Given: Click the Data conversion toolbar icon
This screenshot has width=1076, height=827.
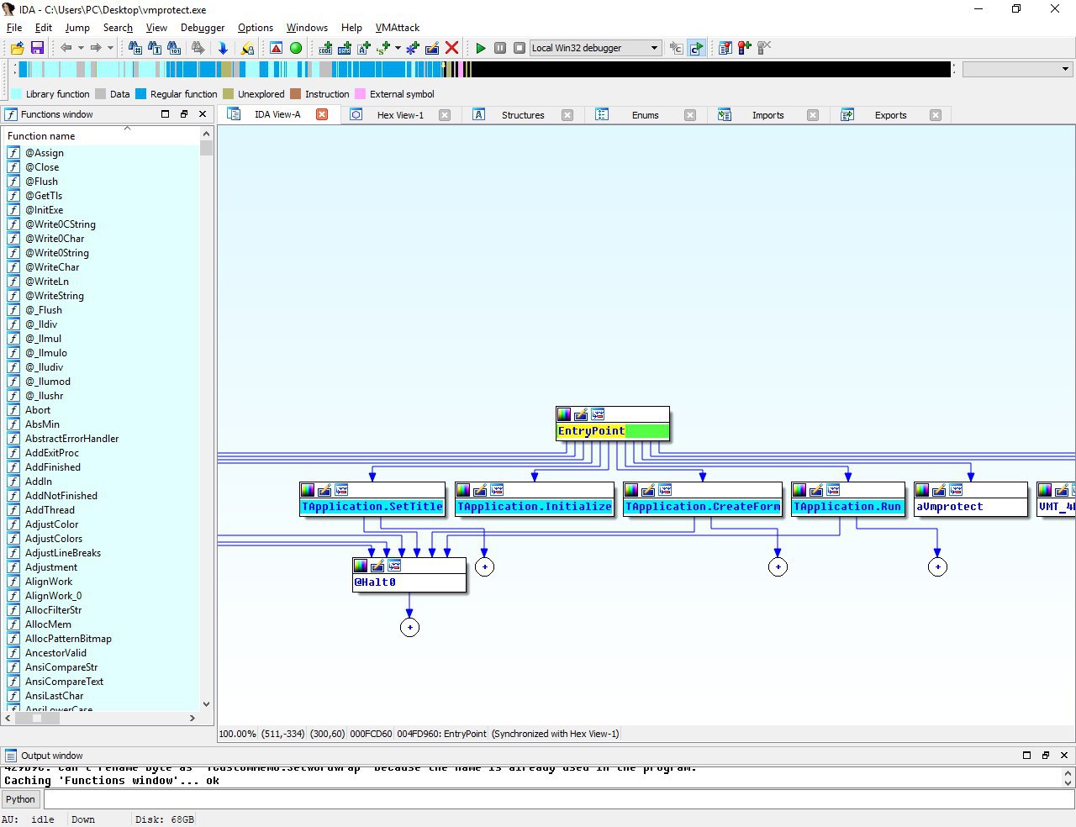Looking at the screenshot, I should click(x=345, y=48).
